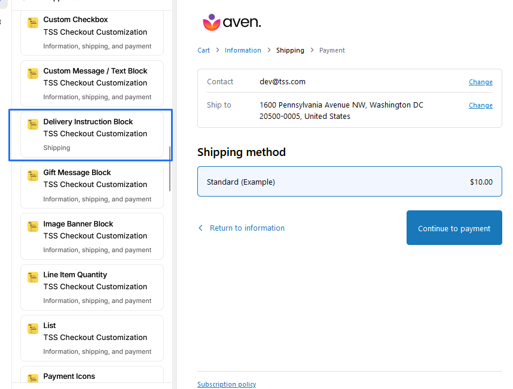The image size is (513, 389).
Task: Click the Payment breadcrumb step
Action: (332, 51)
